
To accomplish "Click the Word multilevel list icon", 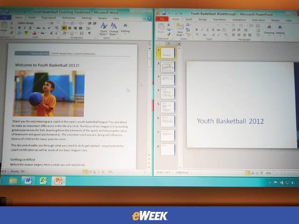I will (81, 23).
